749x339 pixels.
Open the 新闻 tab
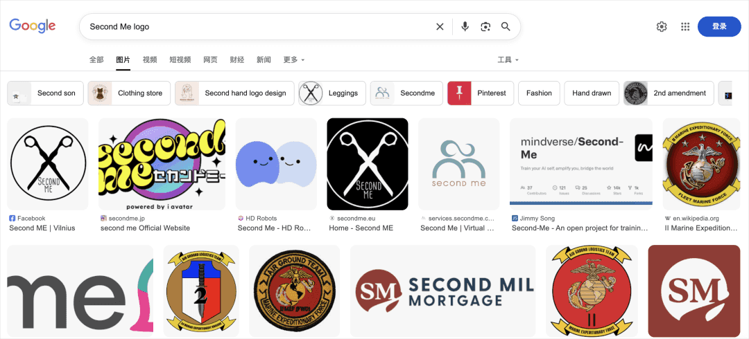pyautogui.click(x=264, y=60)
